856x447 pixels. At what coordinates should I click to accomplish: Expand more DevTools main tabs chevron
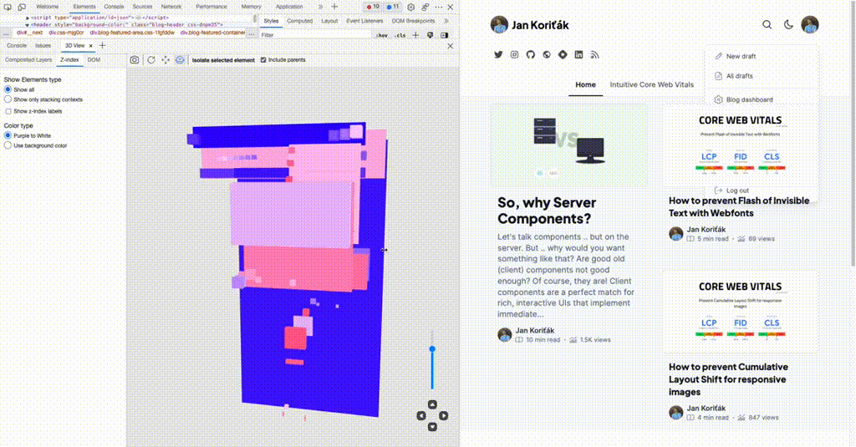pos(320,7)
